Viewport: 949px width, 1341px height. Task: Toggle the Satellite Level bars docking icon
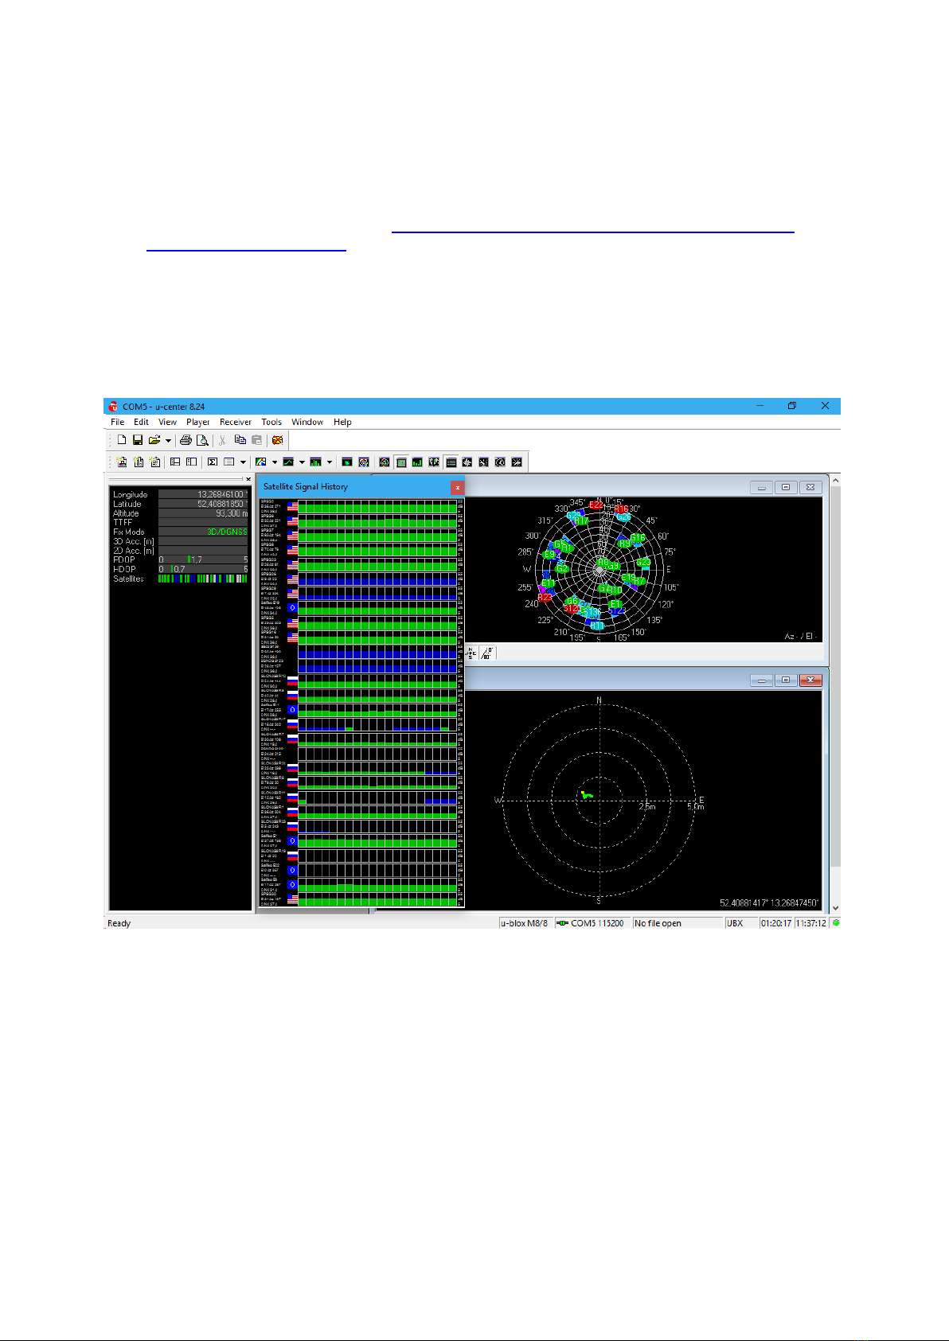pos(417,462)
